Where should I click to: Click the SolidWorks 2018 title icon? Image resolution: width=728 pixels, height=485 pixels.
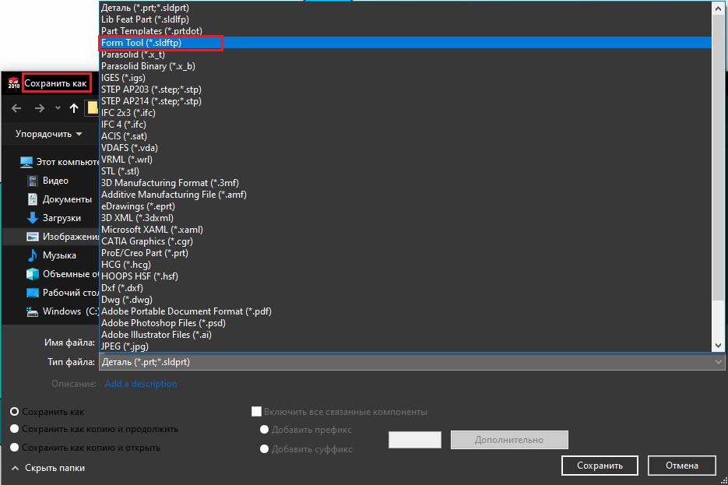tap(13, 83)
